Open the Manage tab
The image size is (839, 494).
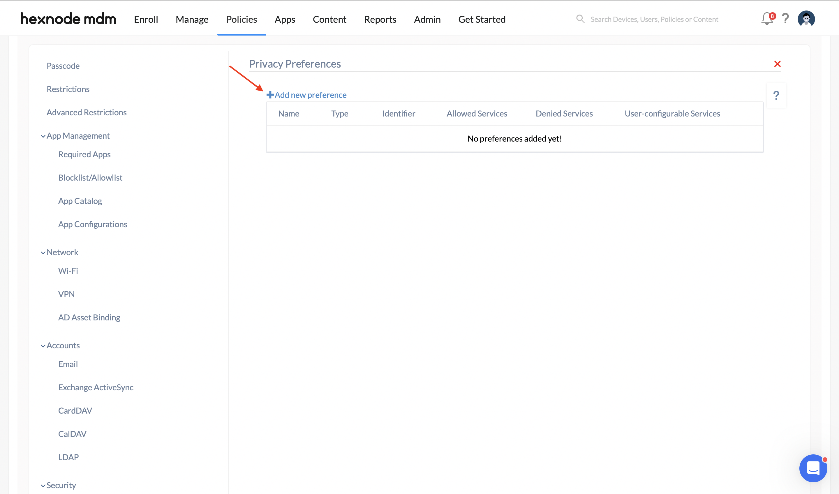click(x=192, y=19)
